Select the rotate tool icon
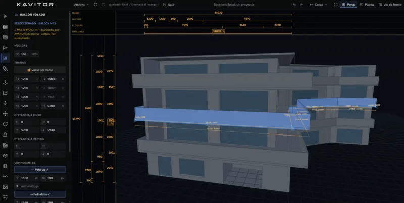Image resolution: width=404 pixels, height=203 pixels. coord(5,124)
